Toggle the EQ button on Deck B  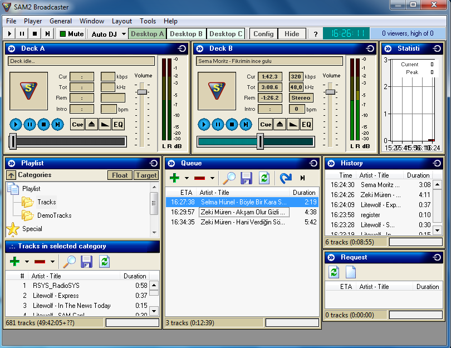(306, 125)
